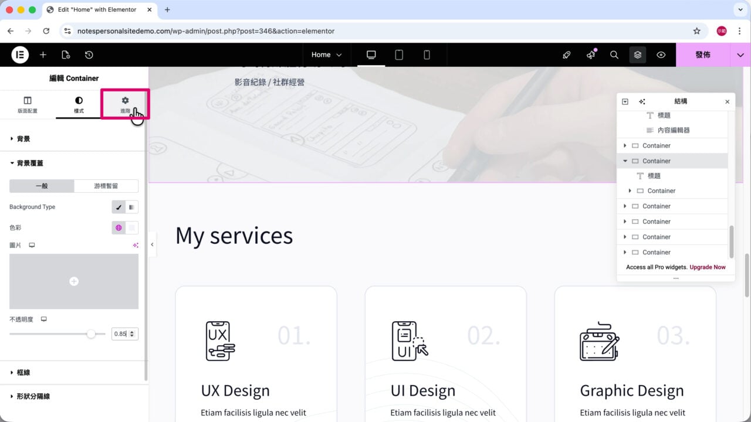Click the AI sparkle icon for image
751x422 pixels.
point(136,245)
